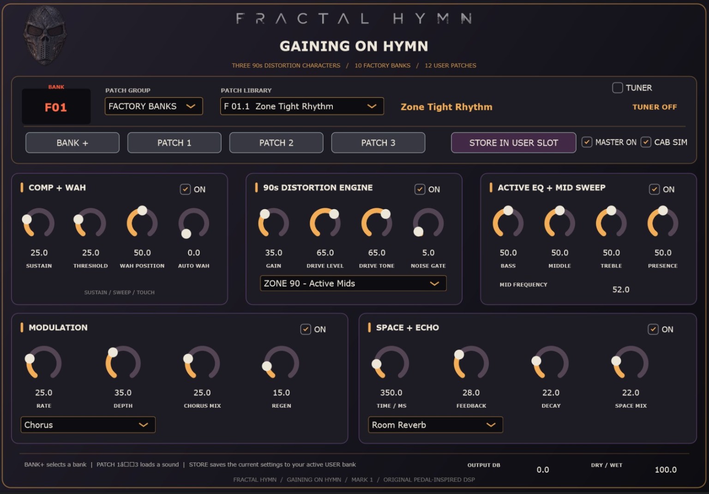Click the Gain value 35.0
This screenshot has height=494, width=709.
pyautogui.click(x=274, y=253)
